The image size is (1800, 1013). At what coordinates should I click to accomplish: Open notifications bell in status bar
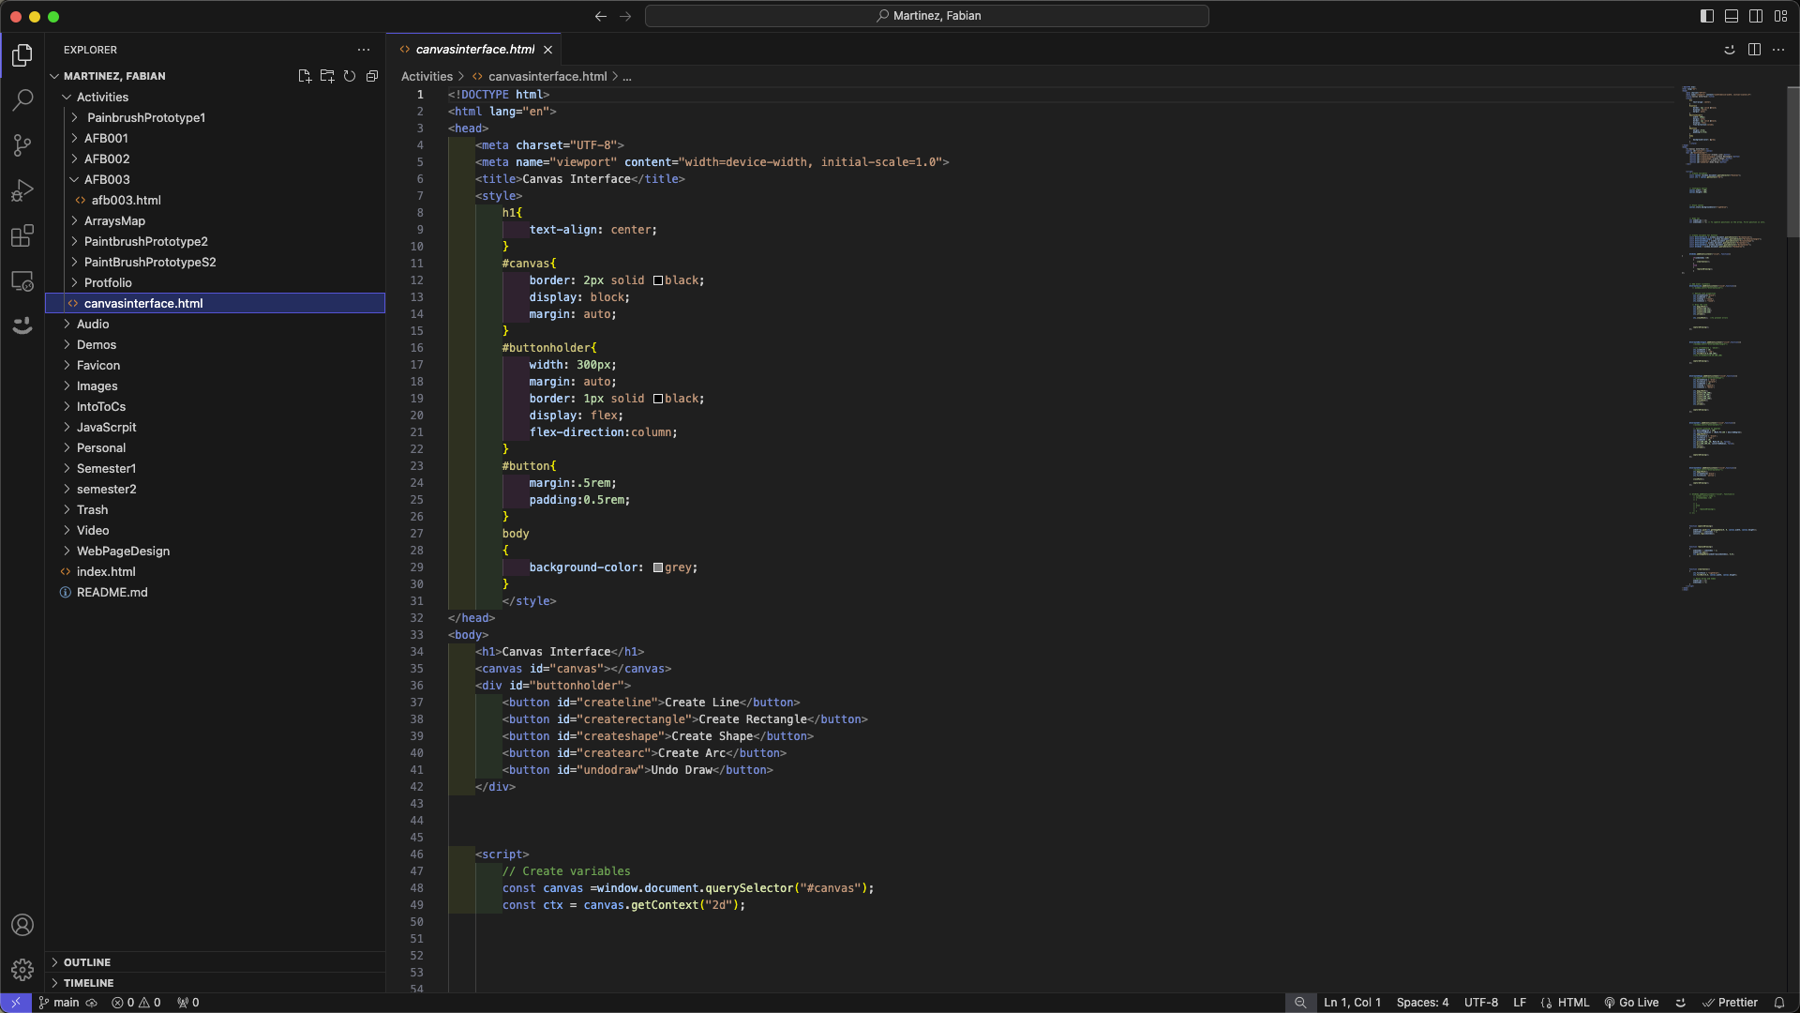[1779, 1003]
